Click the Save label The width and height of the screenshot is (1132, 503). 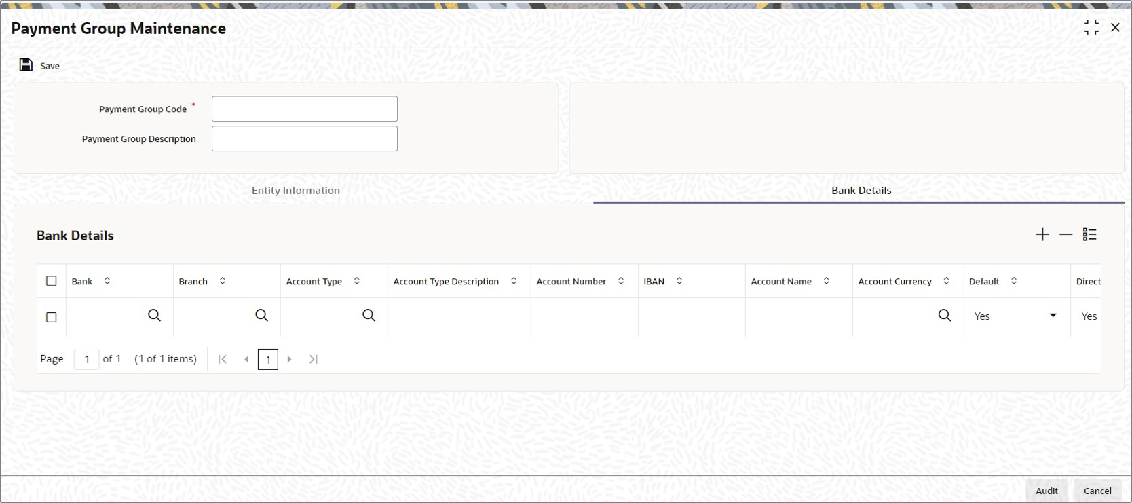pyautogui.click(x=50, y=66)
